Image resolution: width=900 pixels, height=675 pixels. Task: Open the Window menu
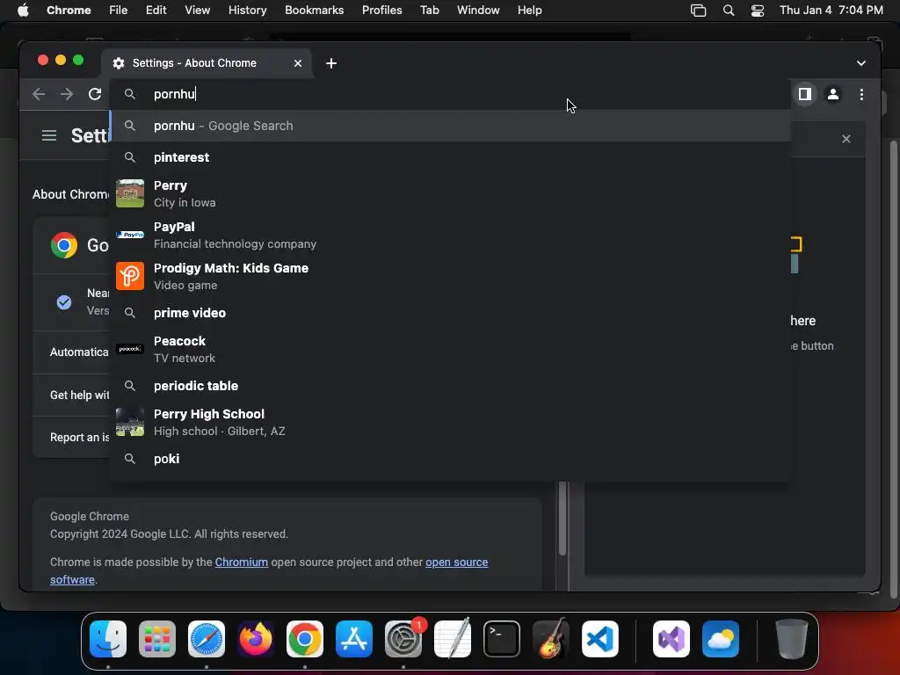click(478, 11)
